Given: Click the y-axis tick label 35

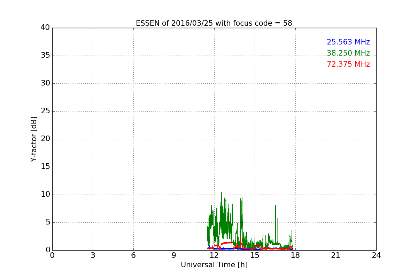Looking at the screenshot, I should (45, 56).
